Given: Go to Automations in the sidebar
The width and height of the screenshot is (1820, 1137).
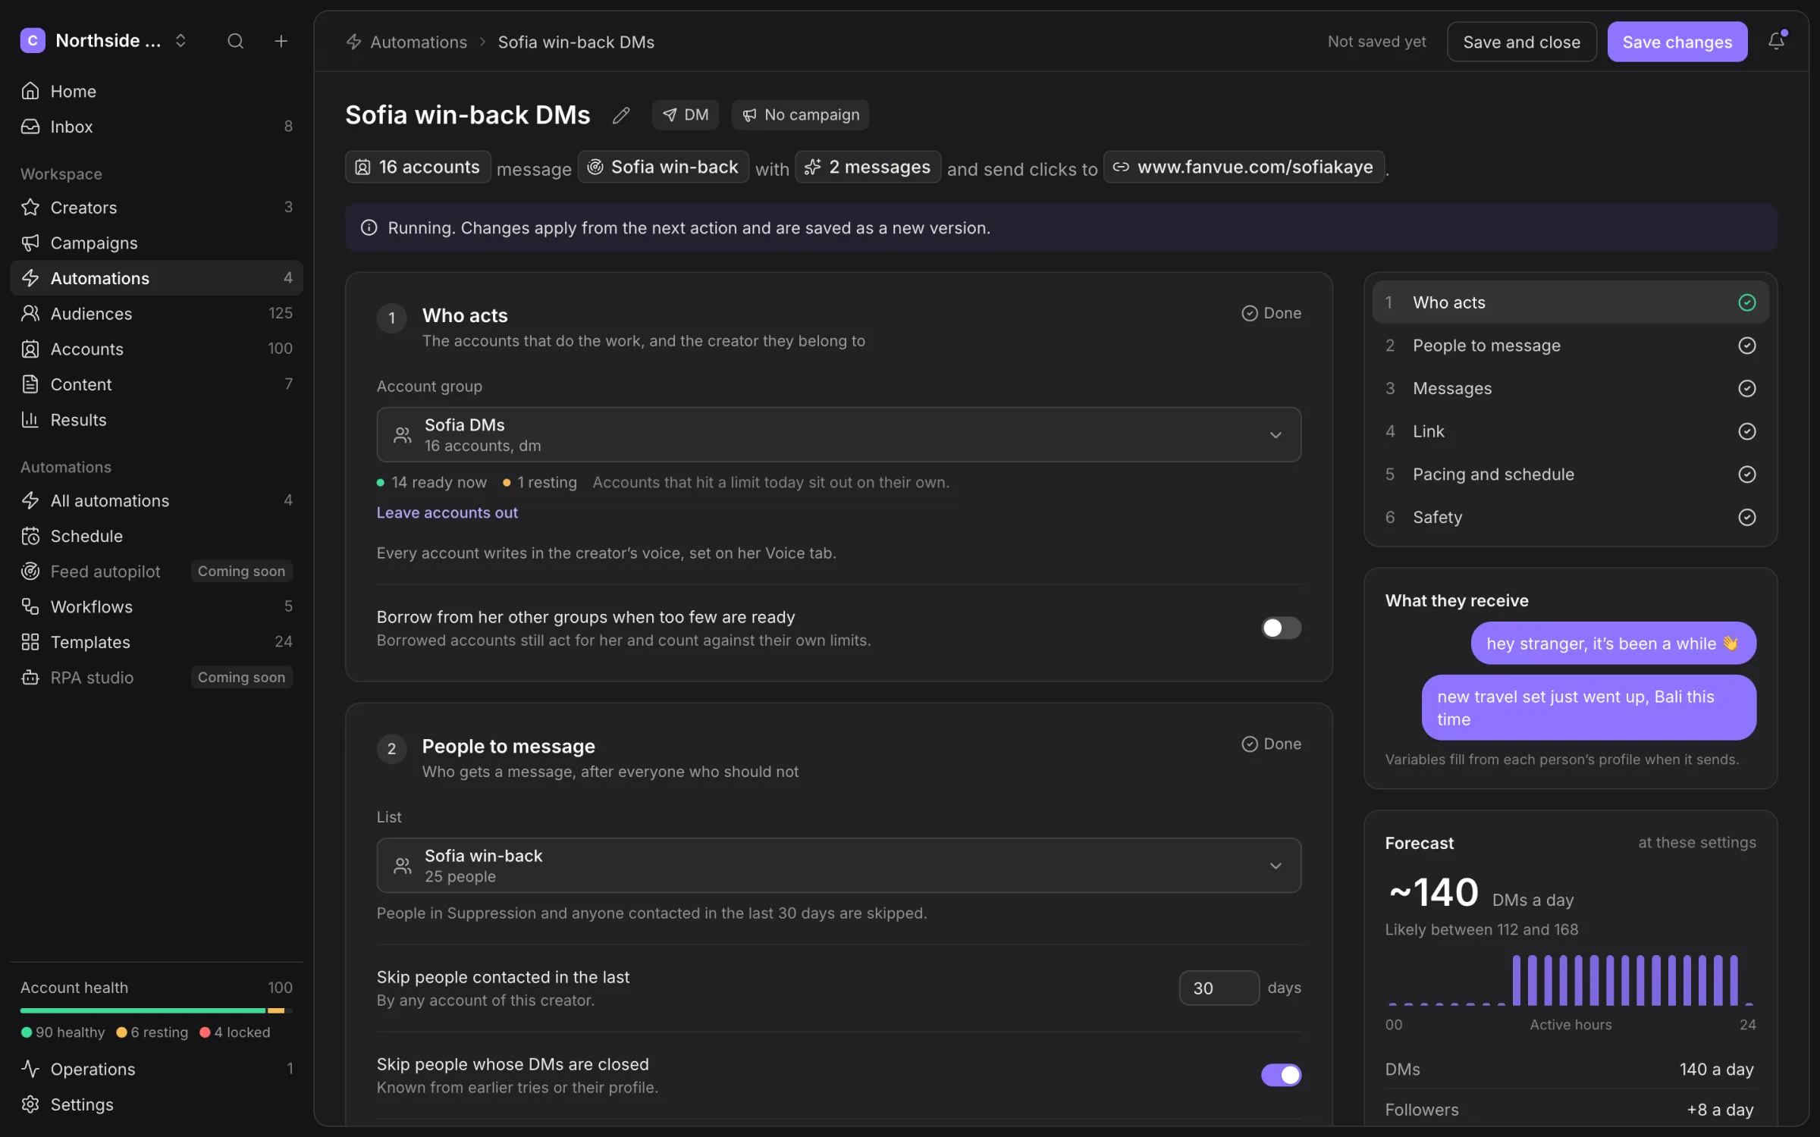Looking at the screenshot, I should click(156, 278).
